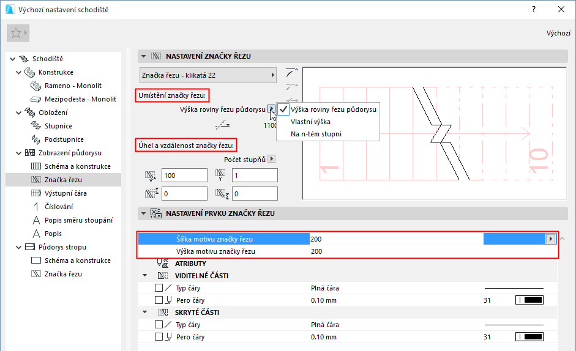The height and width of the screenshot is (351, 576).
Task: Click the input field containing 100
Action: [x=184, y=175]
